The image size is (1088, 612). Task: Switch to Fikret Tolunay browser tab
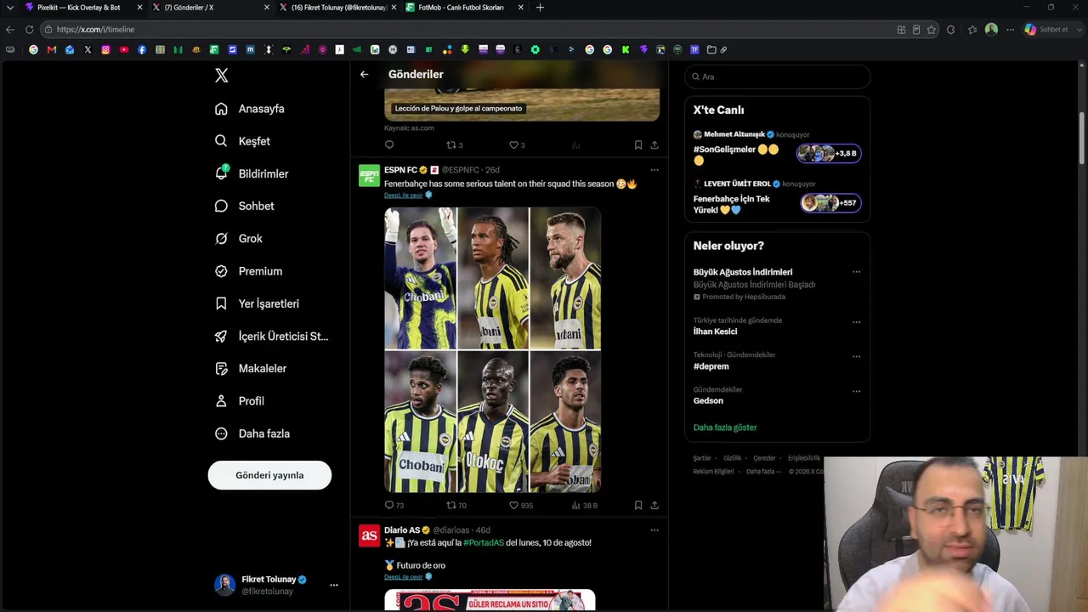tap(337, 8)
